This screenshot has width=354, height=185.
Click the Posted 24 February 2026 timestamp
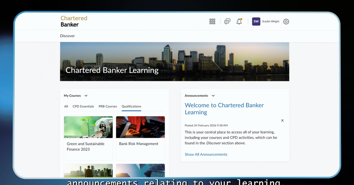206,125
